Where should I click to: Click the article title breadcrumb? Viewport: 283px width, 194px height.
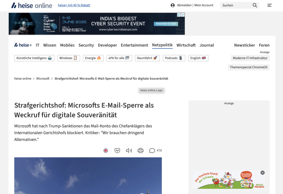(x=111, y=79)
